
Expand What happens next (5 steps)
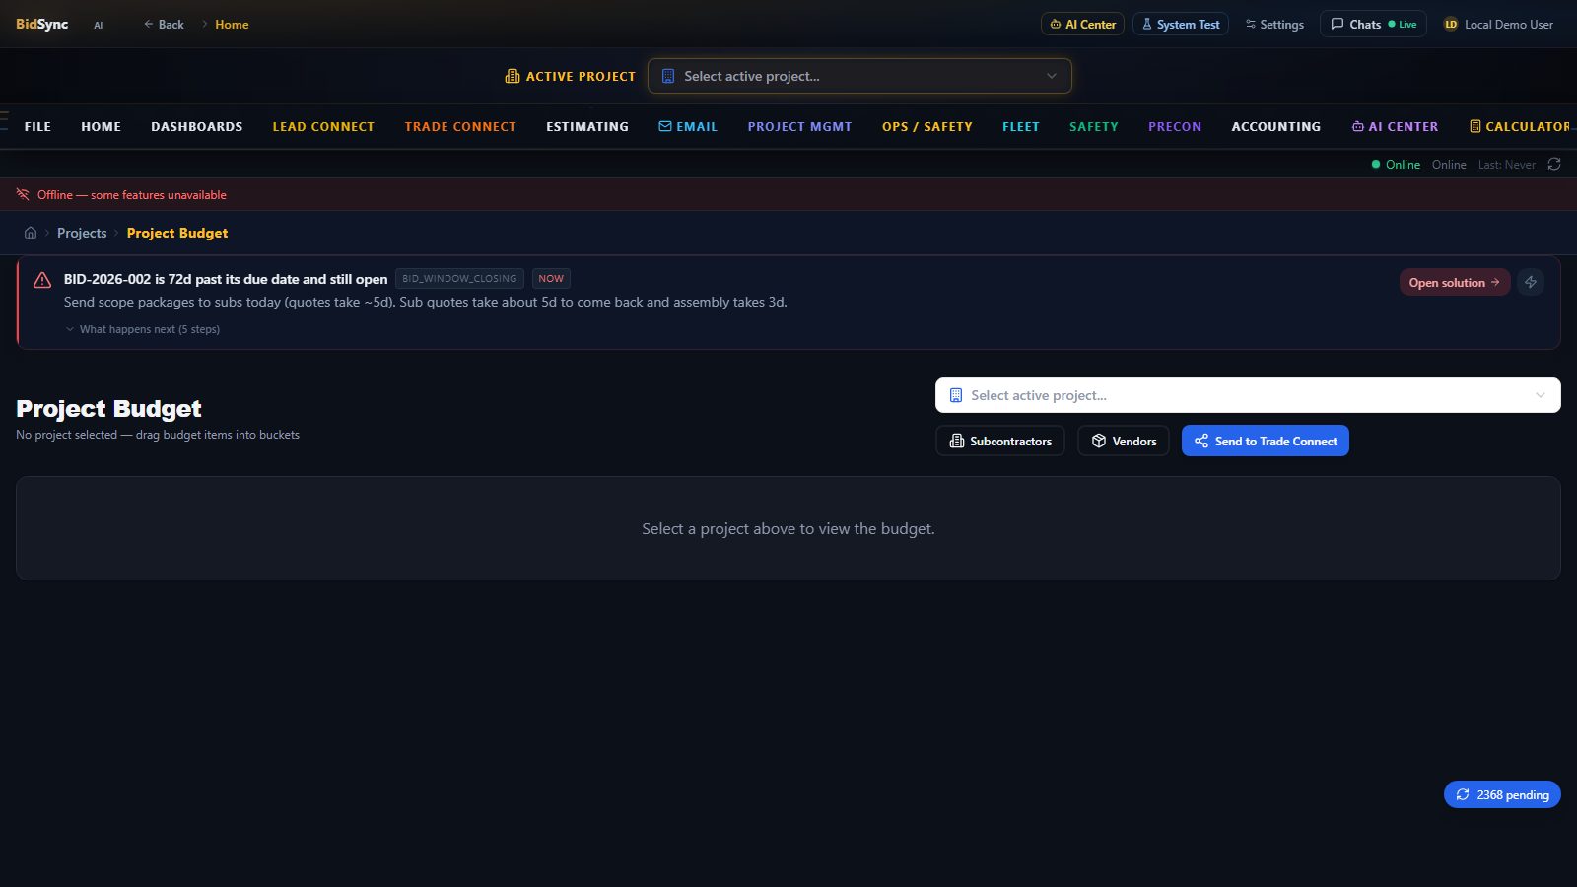tap(142, 329)
